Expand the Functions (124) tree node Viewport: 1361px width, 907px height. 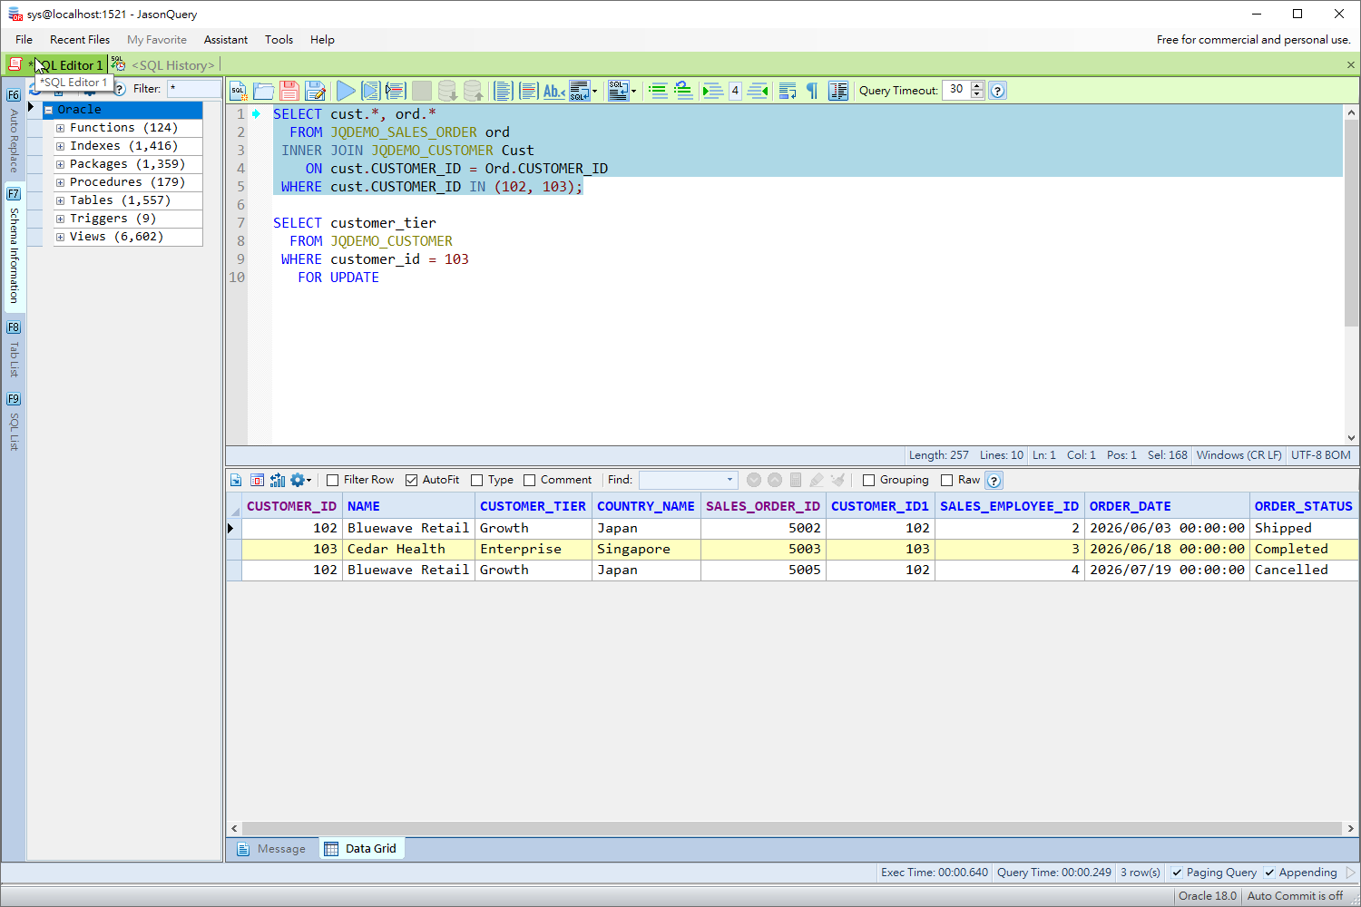tap(60, 128)
